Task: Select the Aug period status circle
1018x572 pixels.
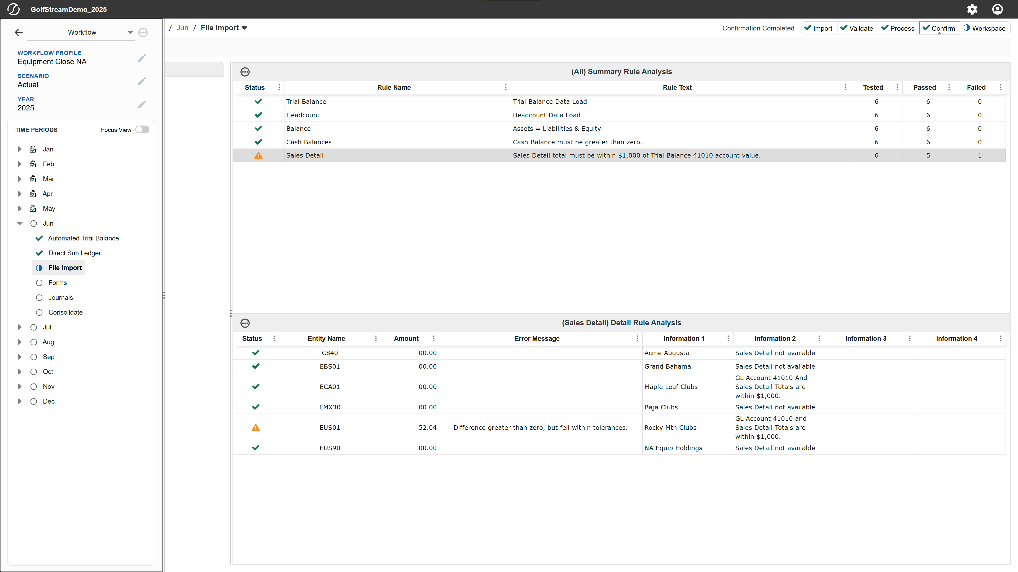Action: click(34, 342)
